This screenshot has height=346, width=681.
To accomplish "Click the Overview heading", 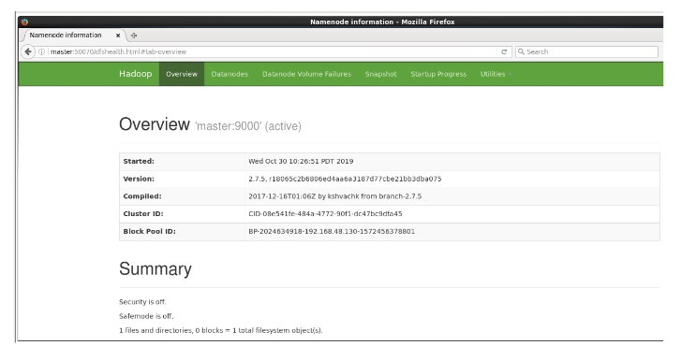I will click(x=155, y=124).
